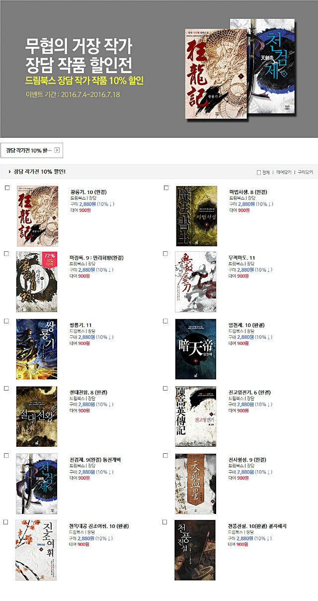Screen dimensions: 318x601
Task: Check the box beside 마법서생 8
Action: click(x=165, y=188)
